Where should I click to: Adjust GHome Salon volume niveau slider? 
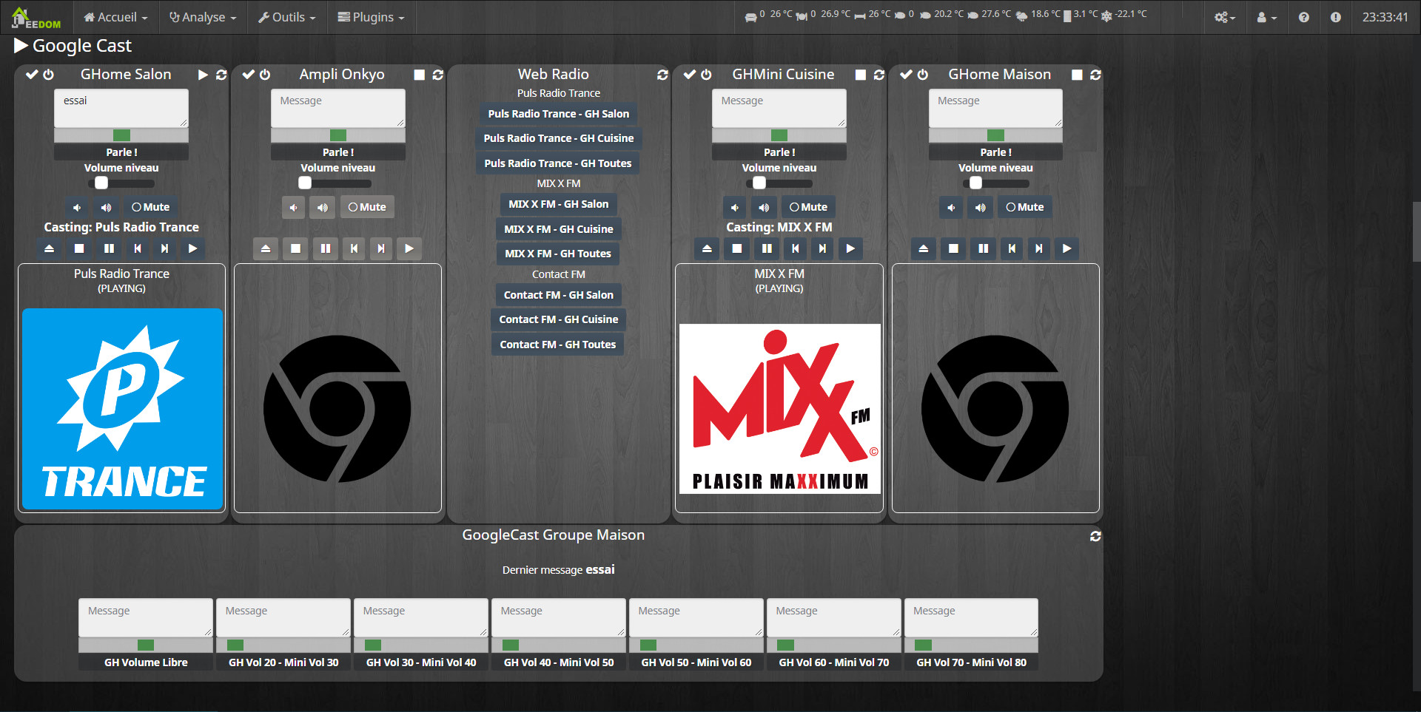(121, 183)
